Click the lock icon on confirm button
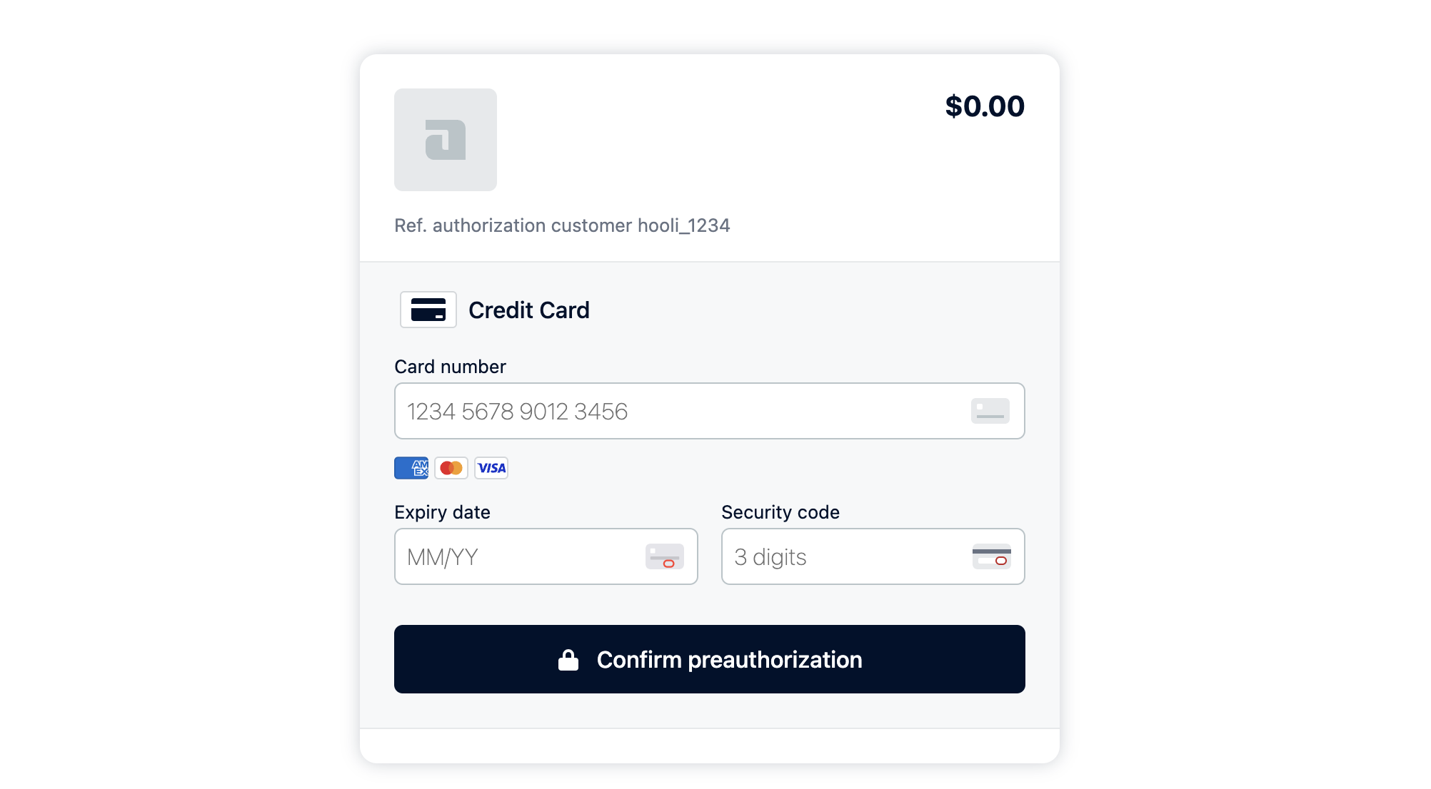This screenshot has height=789, width=1431. [x=568, y=660]
